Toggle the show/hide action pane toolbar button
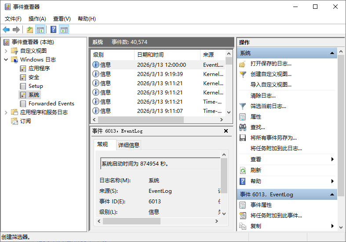 tap(64, 29)
